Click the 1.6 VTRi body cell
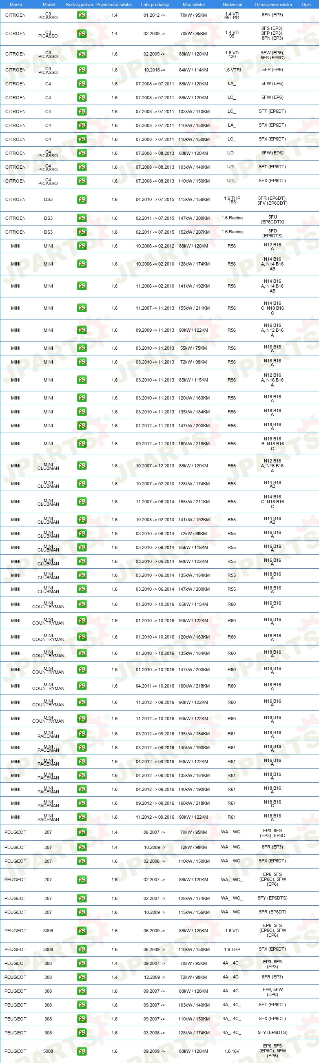Image resolution: width=319 pixels, height=1063 pixels. pyautogui.click(x=232, y=70)
